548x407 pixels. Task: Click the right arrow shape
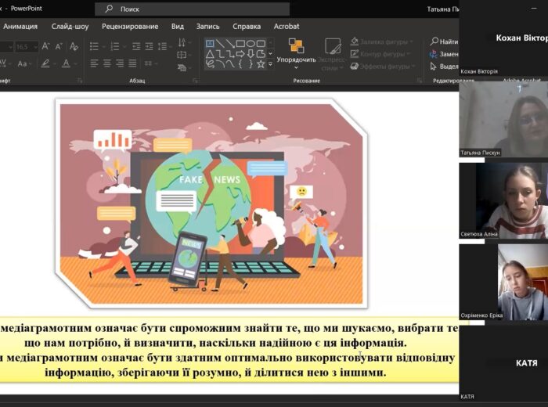pos(240,54)
